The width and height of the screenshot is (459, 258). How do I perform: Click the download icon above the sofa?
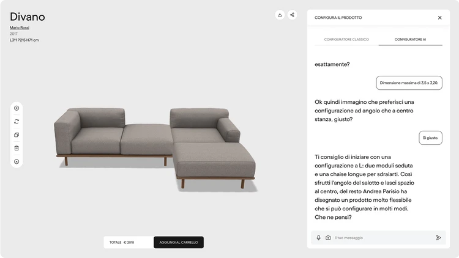click(x=280, y=15)
